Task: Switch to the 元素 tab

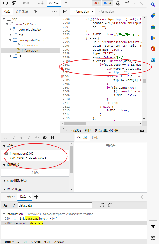Action: (x=41, y=3)
